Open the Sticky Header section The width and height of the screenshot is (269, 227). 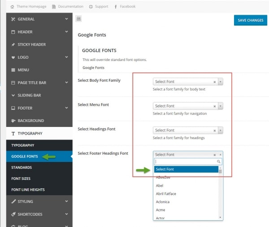(39, 45)
